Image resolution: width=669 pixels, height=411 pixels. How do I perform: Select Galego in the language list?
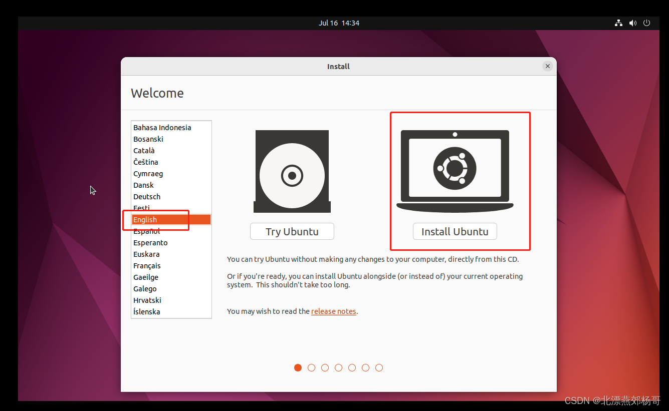[x=171, y=289]
